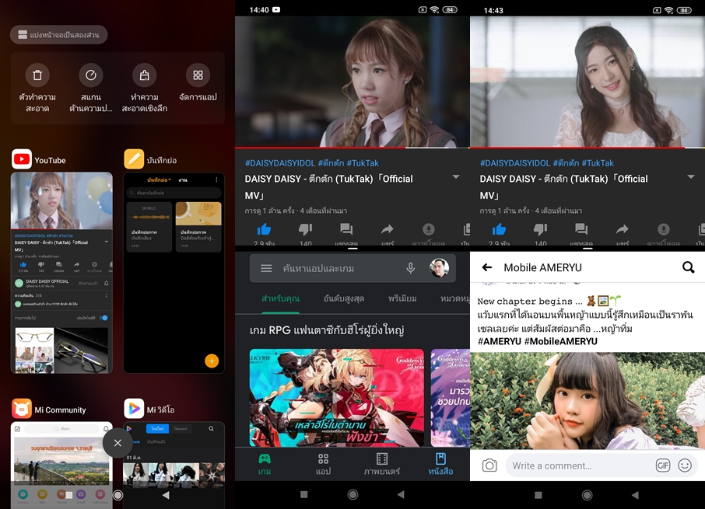Open the Security scan shortcut icon
Image resolution: width=705 pixels, height=509 pixels.
[91, 75]
